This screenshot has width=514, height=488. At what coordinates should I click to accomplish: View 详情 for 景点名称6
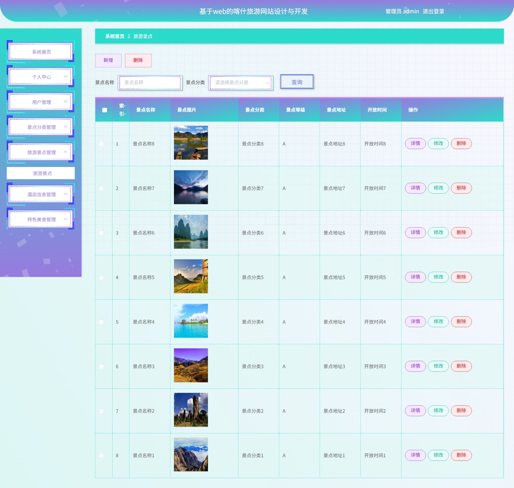pos(415,233)
